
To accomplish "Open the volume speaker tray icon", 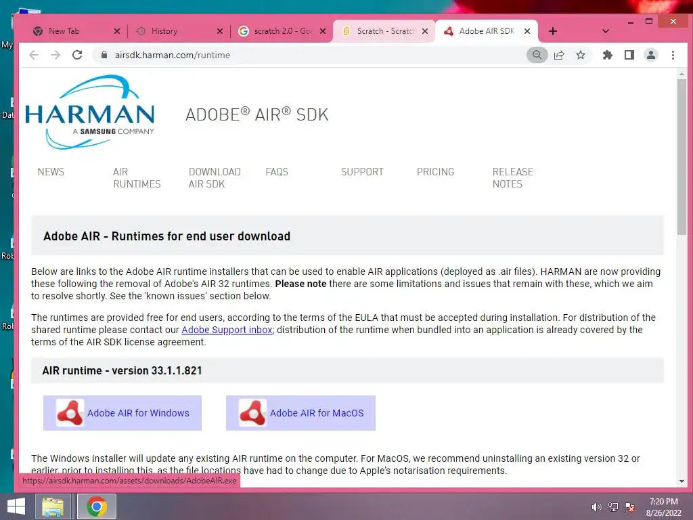I will (x=596, y=507).
